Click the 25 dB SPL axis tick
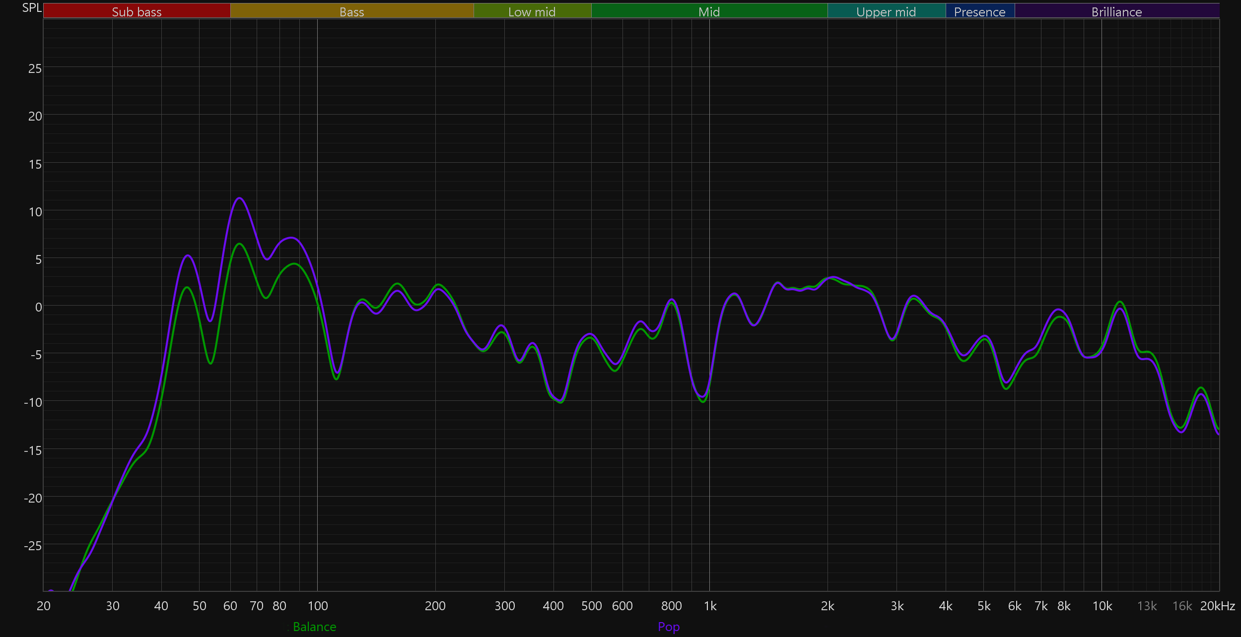The width and height of the screenshot is (1241, 637). [x=35, y=68]
